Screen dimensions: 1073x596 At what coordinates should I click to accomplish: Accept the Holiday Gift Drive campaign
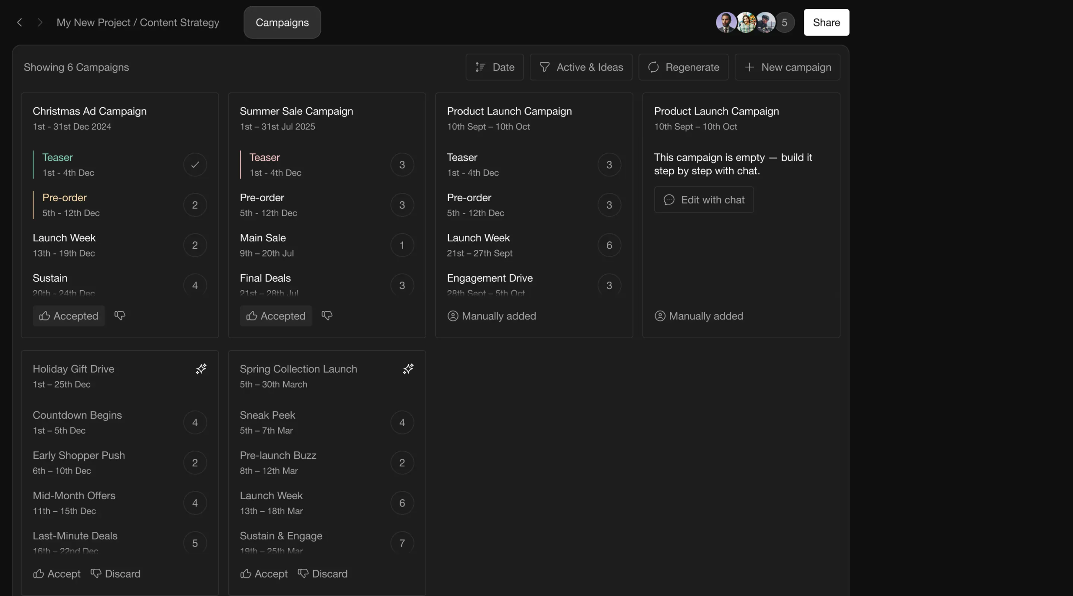57,574
